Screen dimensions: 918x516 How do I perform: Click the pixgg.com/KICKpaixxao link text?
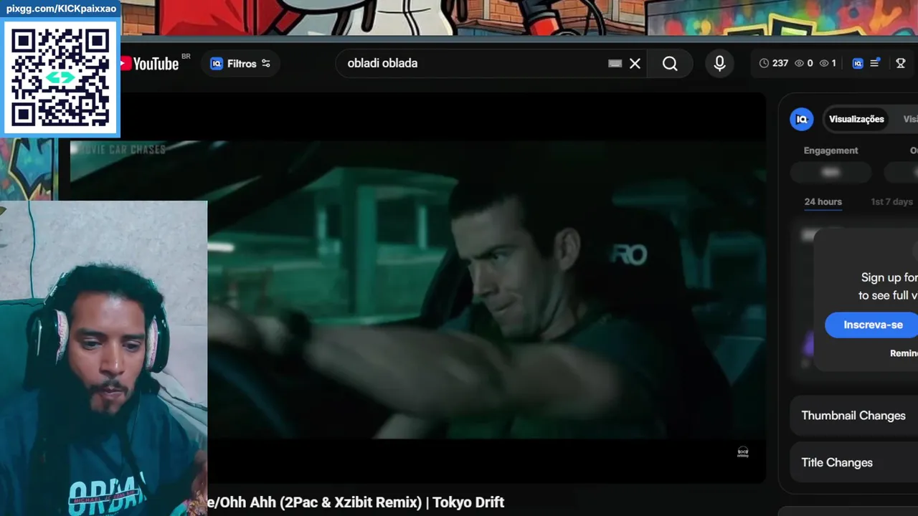61,9
